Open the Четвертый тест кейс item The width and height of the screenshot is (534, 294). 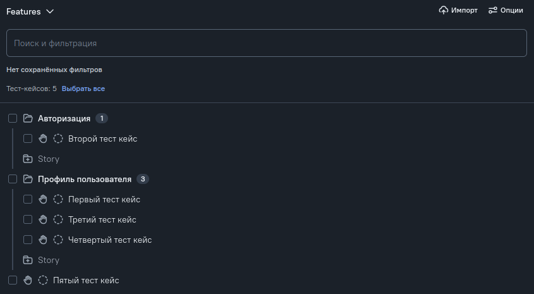pos(110,240)
